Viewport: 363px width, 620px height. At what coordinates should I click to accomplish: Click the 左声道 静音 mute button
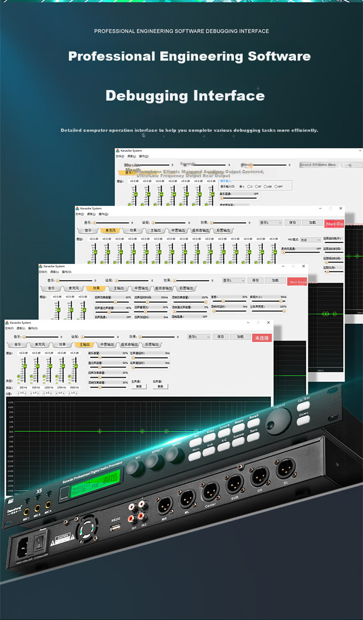[139, 386]
